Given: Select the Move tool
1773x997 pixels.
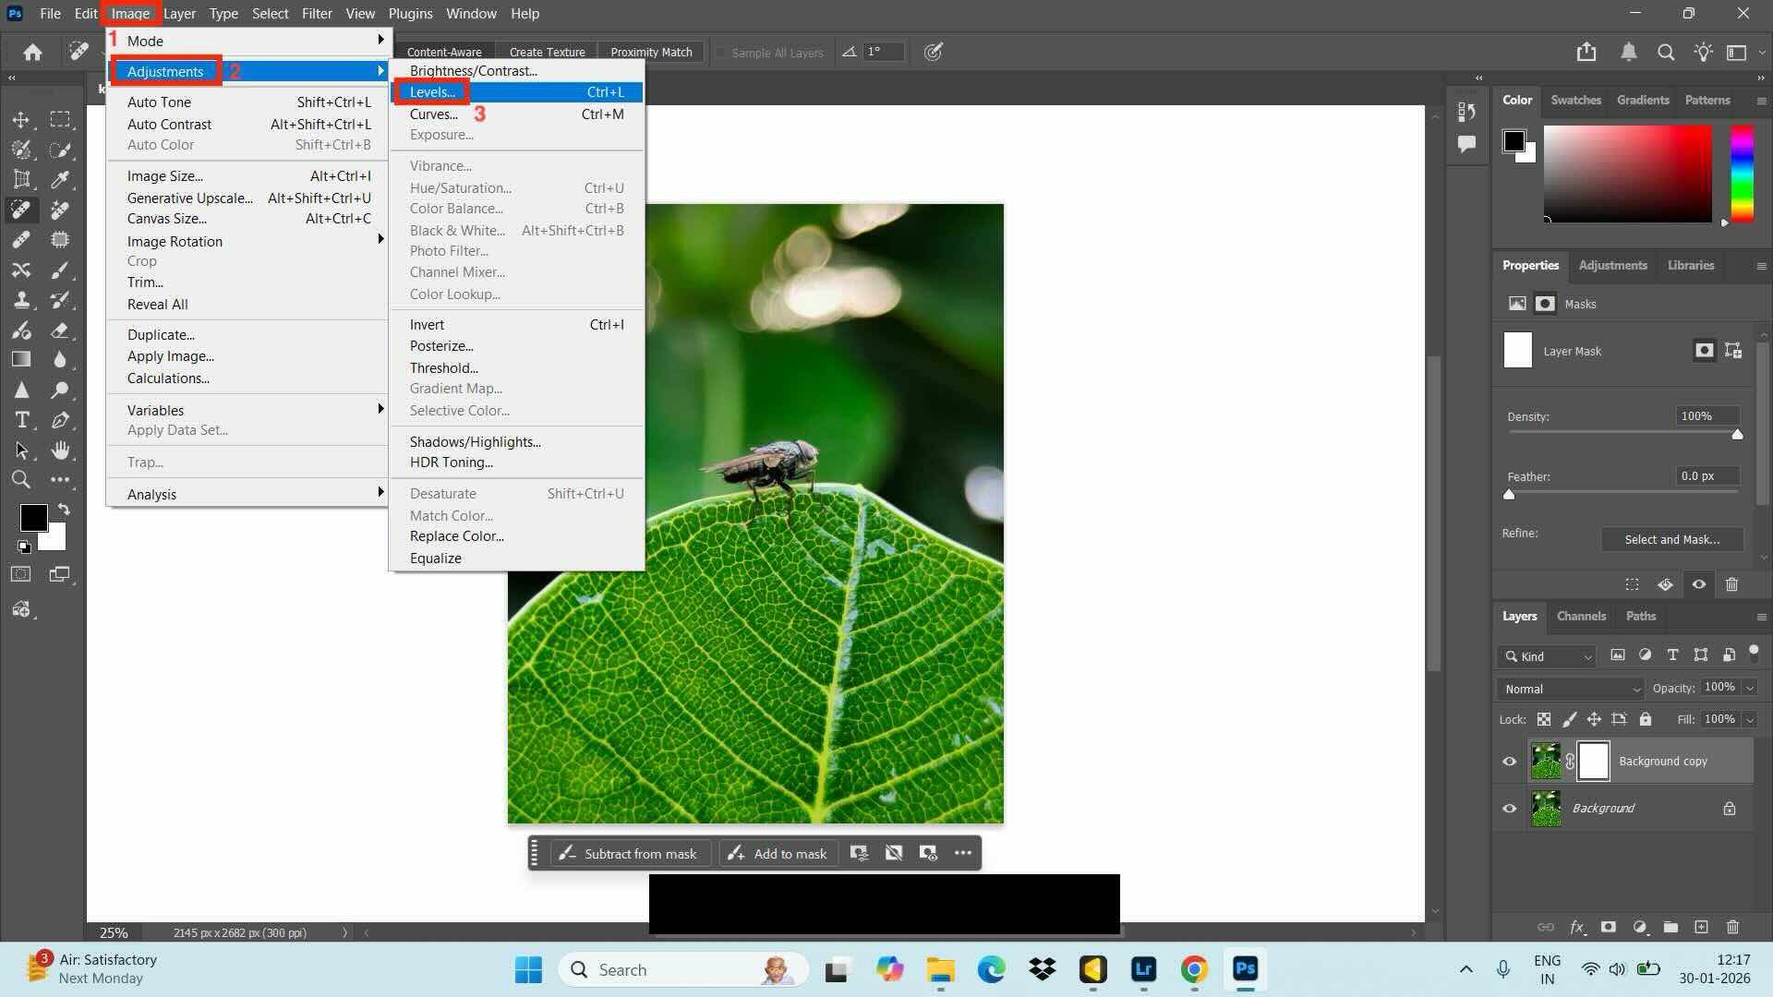Looking at the screenshot, I should [x=22, y=119].
